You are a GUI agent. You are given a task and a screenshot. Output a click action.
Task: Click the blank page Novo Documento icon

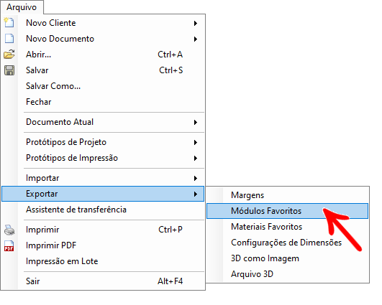tap(9, 39)
